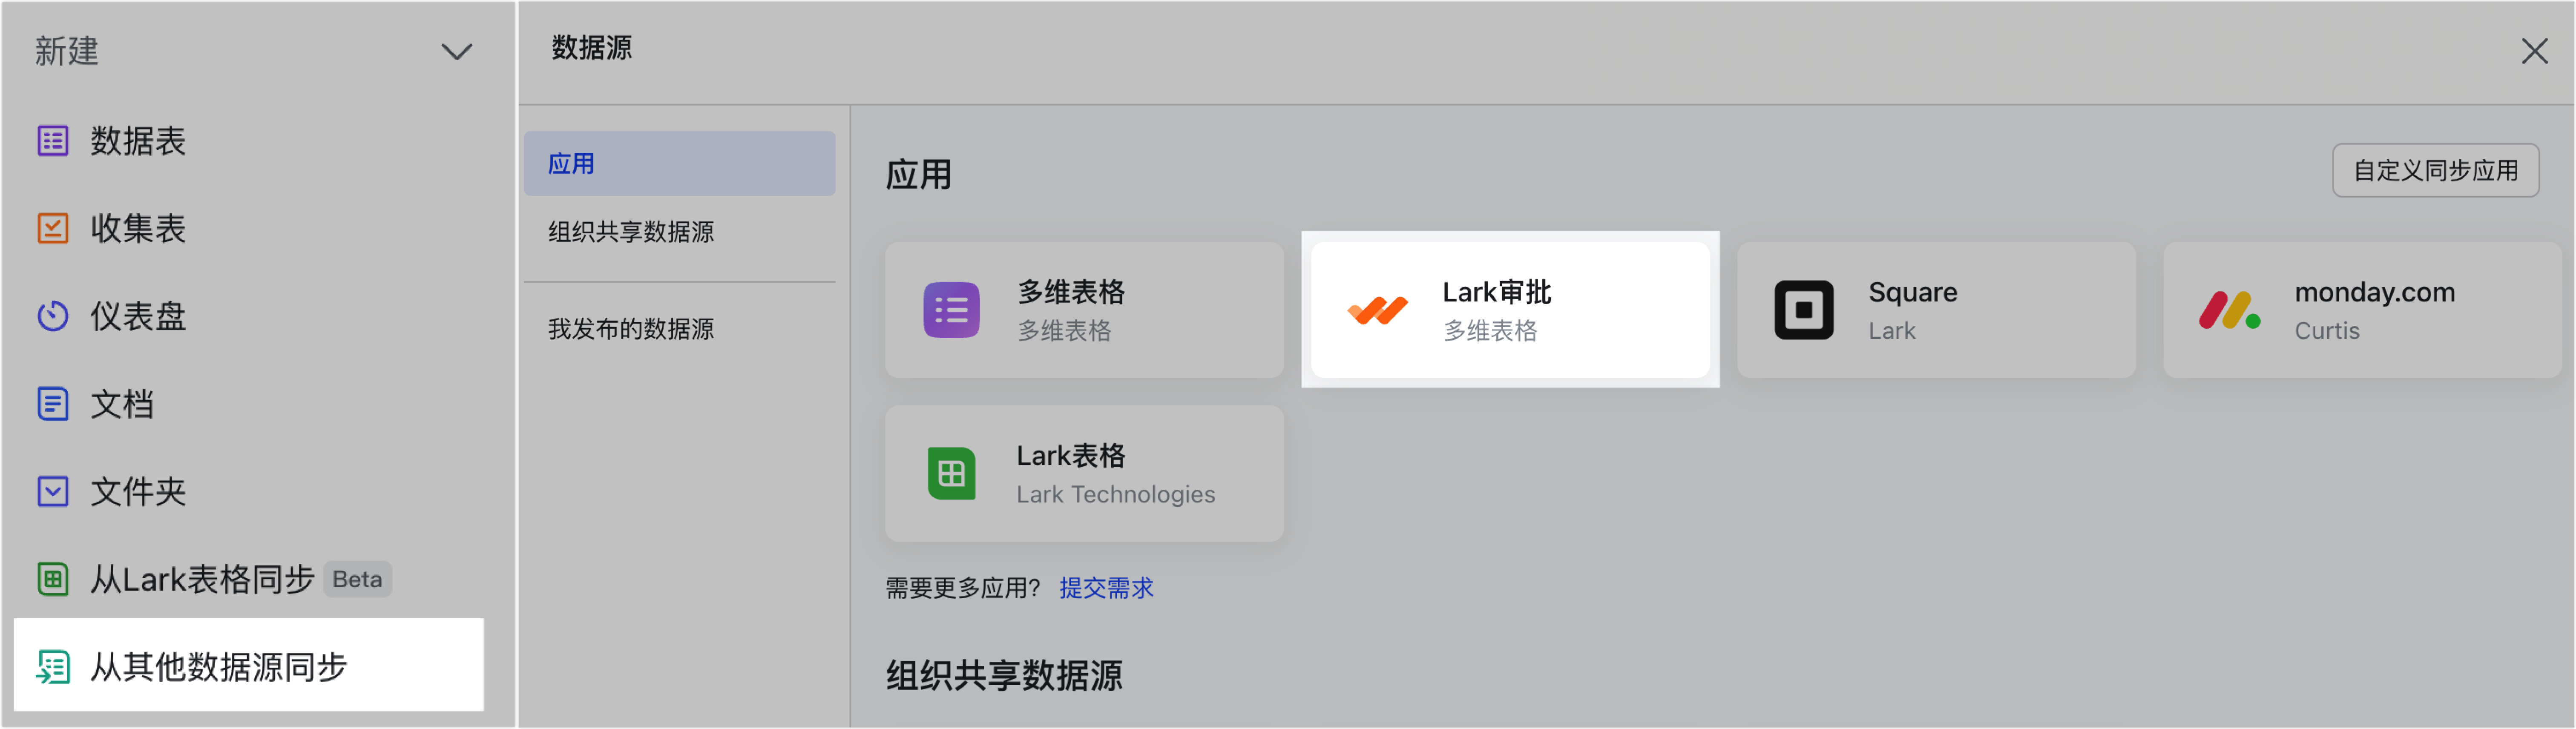Click the black Square app icon
Viewport: 2576px width, 729px height.
(x=1803, y=310)
